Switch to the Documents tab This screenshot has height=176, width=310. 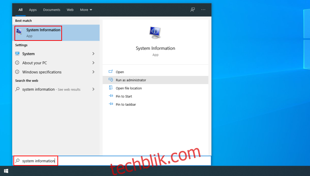pyautogui.click(x=51, y=10)
